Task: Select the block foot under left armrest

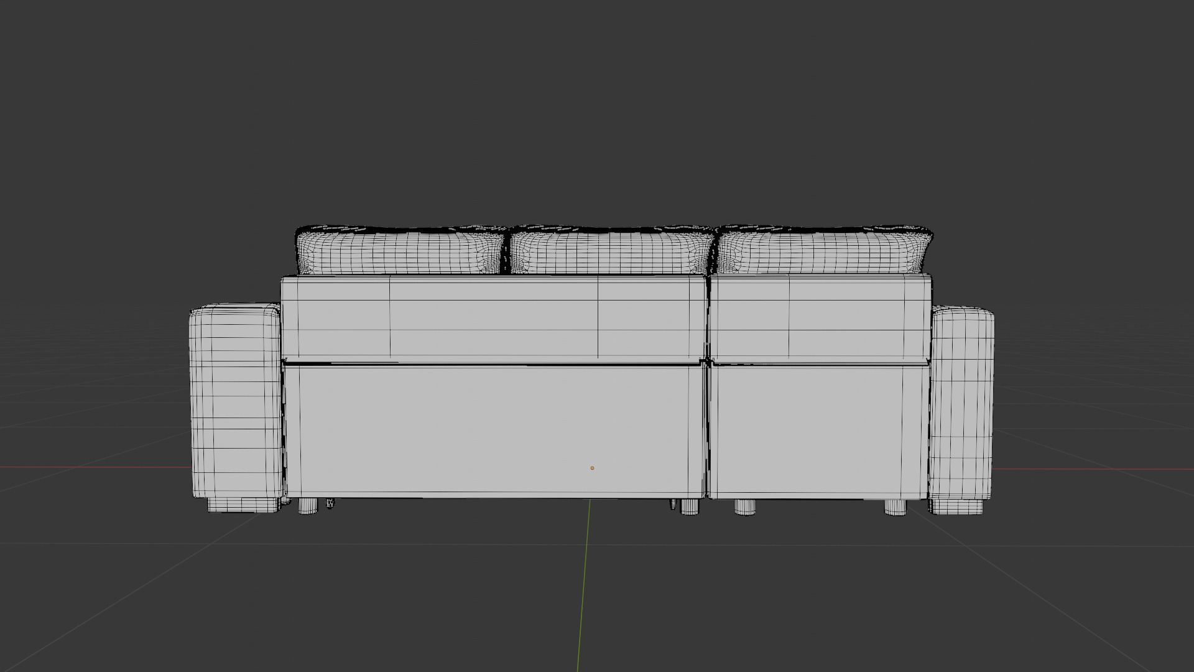Action: [244, 505]
